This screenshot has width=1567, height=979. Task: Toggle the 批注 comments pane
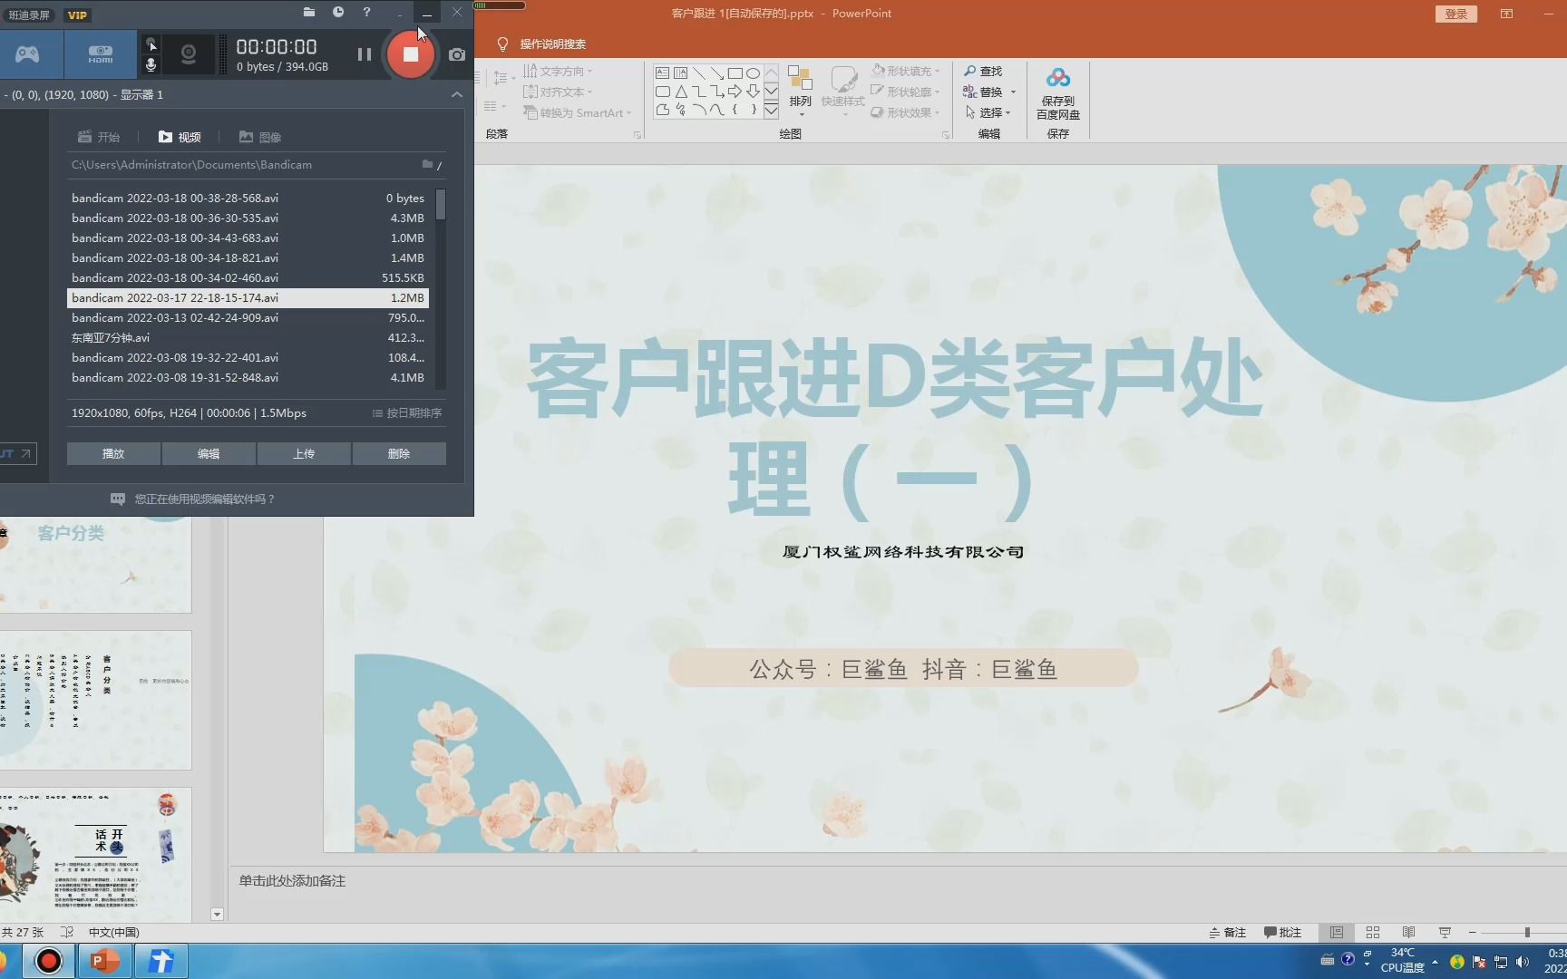[x=1282, y=933]
